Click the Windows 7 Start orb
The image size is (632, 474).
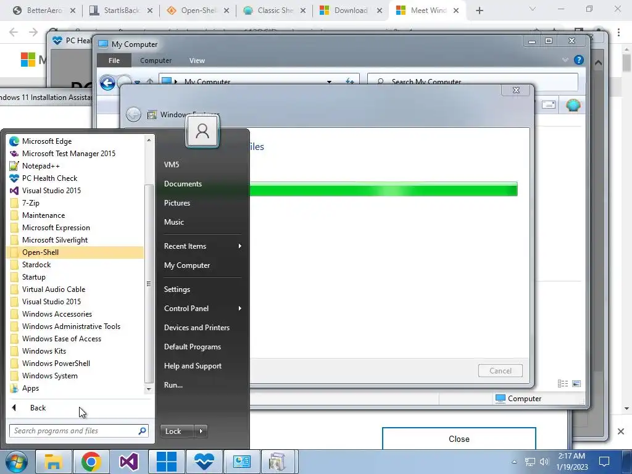(17, 462)
